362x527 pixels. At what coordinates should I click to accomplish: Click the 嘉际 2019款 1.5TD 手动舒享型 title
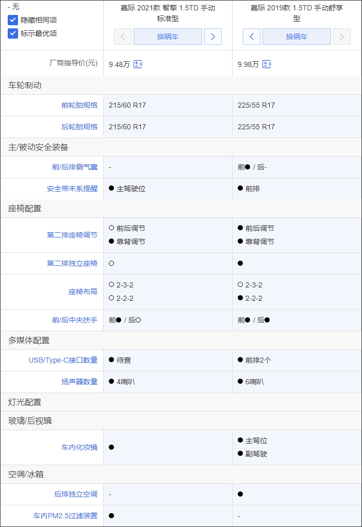(297, 13)
